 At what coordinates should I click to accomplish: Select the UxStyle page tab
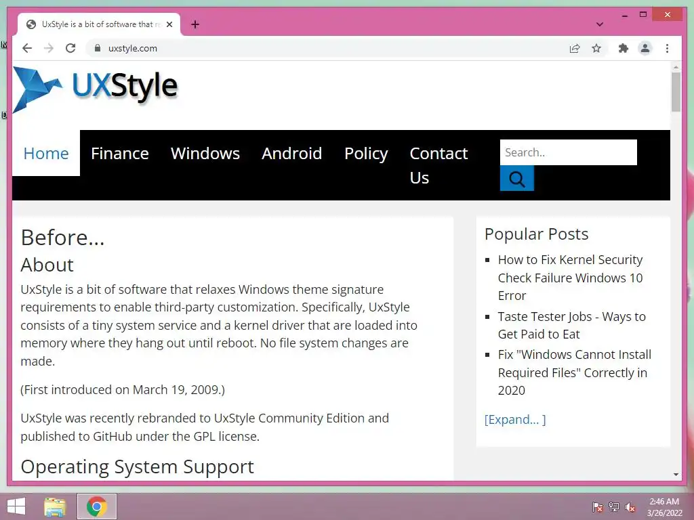tap(99, 24)
